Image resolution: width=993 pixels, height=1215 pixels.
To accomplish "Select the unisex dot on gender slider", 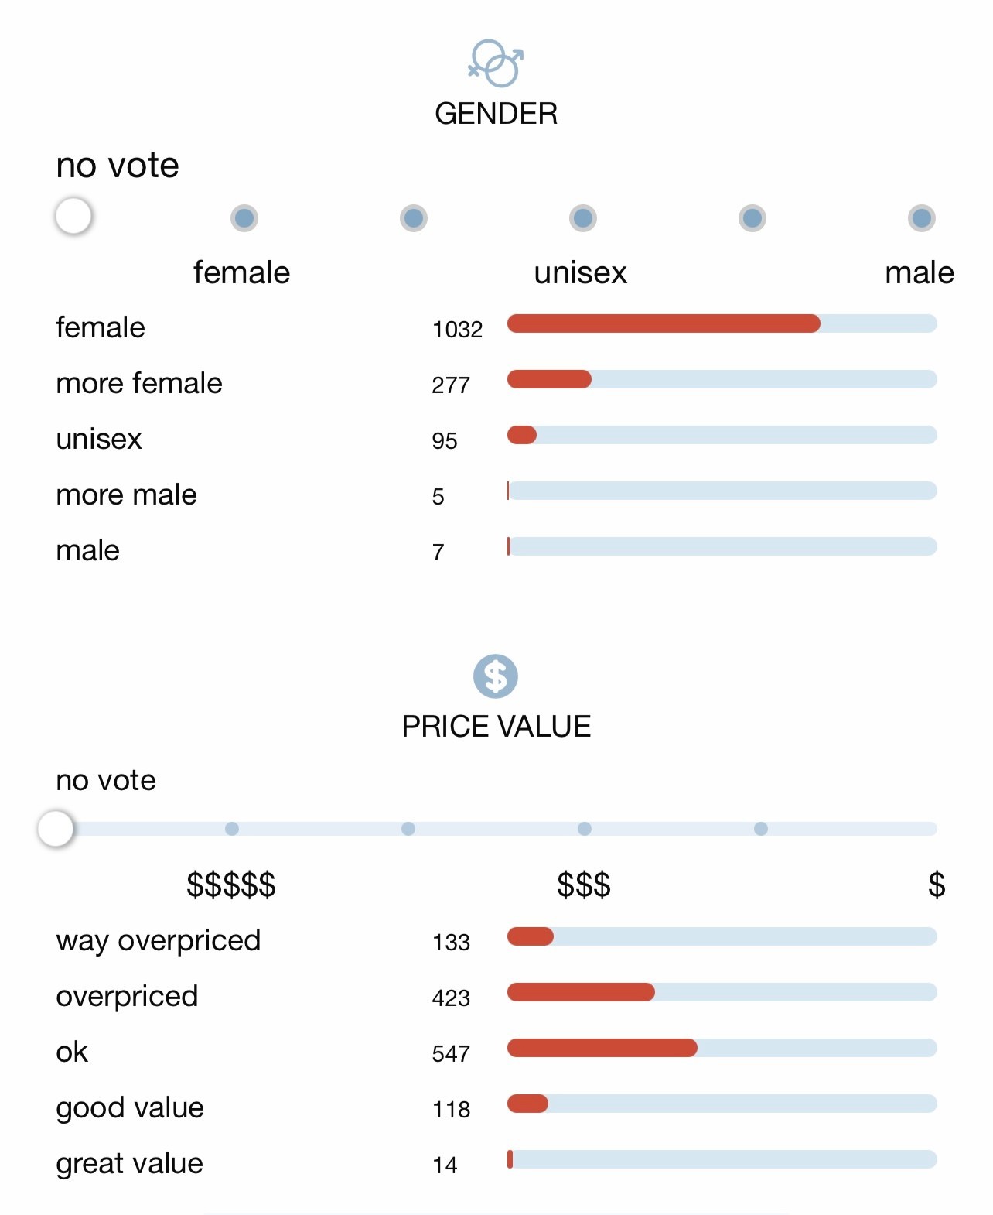I will coord(583,218).
